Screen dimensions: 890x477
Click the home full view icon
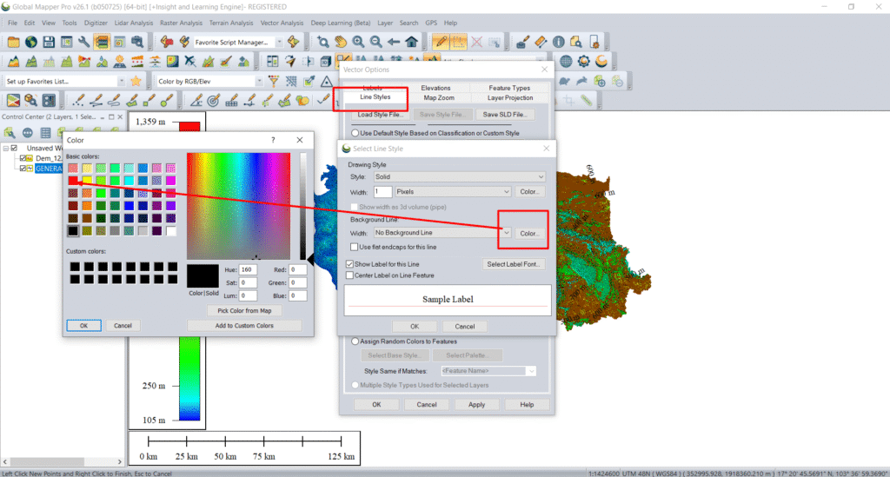(x=411, y=42)
